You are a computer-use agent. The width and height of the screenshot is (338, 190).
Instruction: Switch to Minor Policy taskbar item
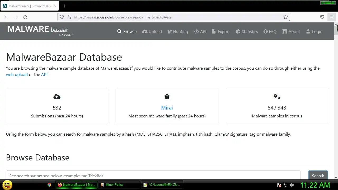[x=120, y=185]
